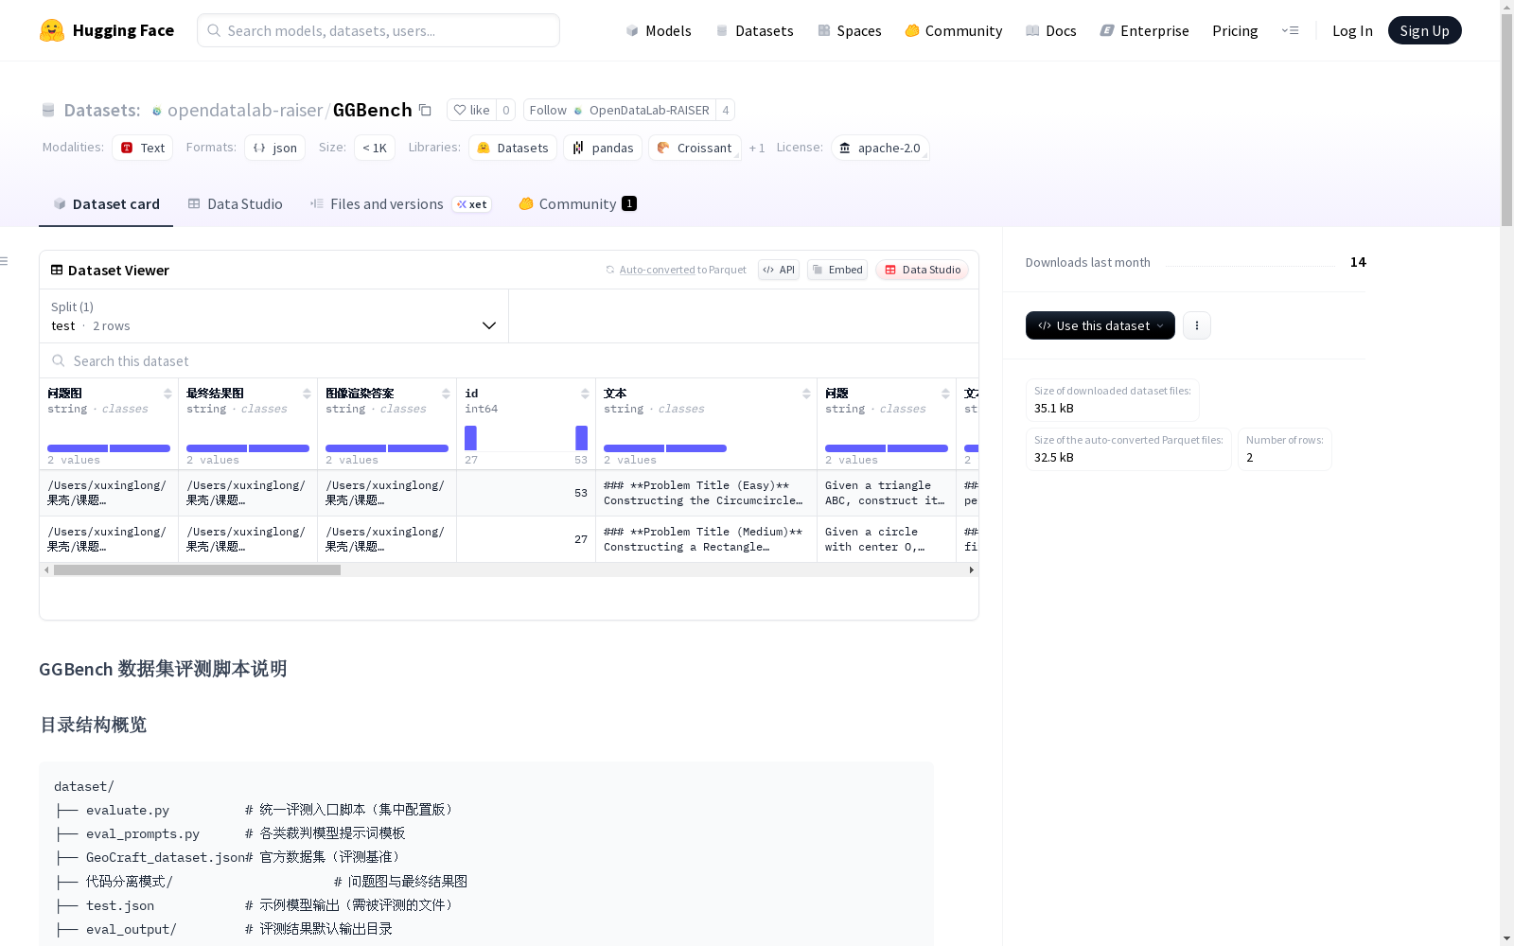Viewport: 1514px width, 946px height.
Task: Click the Datasets stack icon near title
Action: (48, 111)
